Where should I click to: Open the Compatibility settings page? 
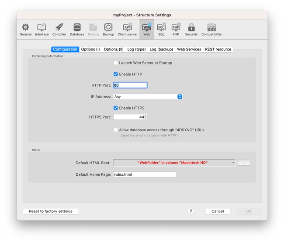click(211, 29)
